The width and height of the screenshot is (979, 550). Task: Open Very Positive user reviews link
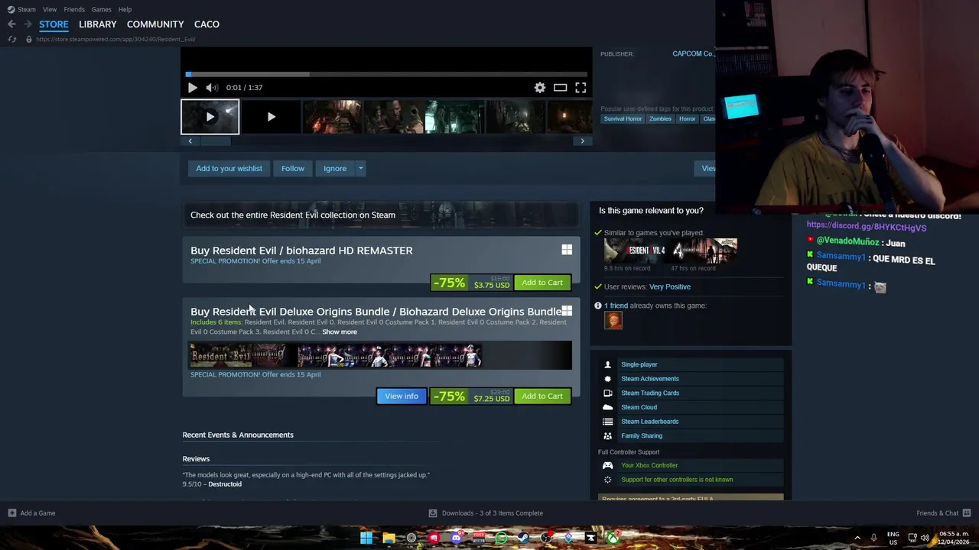point(670,286)
